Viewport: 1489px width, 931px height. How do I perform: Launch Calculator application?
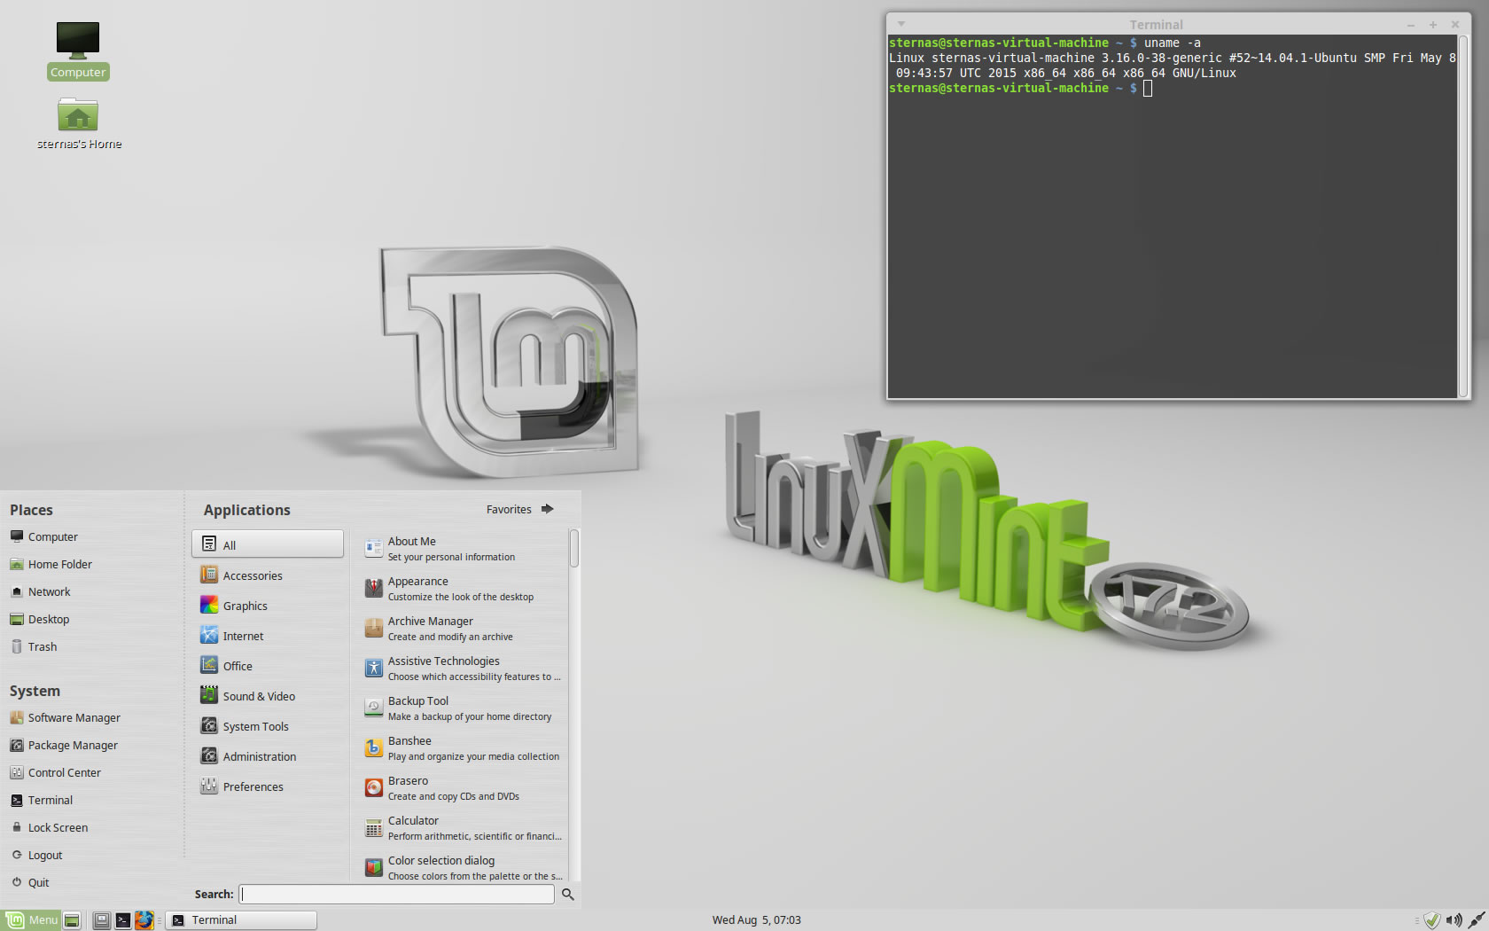click(463, 828)
